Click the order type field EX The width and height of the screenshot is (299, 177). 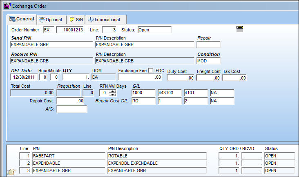pos(49,30)
